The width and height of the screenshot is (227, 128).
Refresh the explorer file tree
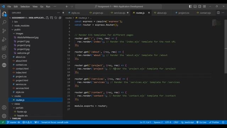pyautogui.click(x=56, y=18)
